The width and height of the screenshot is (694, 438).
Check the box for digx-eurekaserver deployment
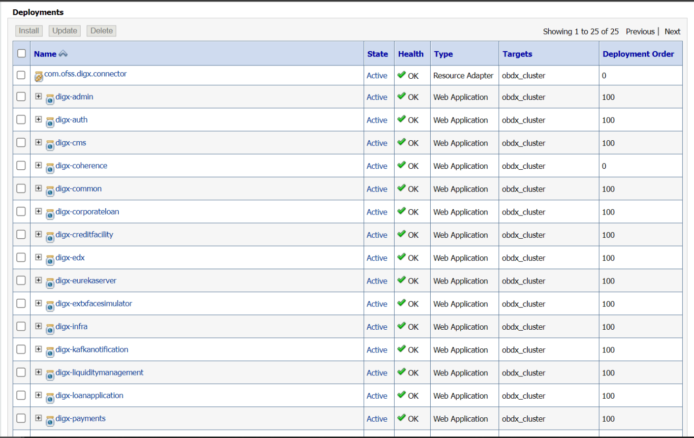click(x=21, y=281)
